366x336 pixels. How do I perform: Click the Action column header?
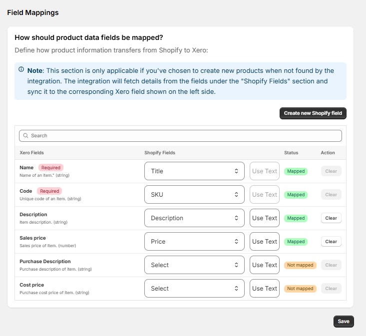[328, 153]
